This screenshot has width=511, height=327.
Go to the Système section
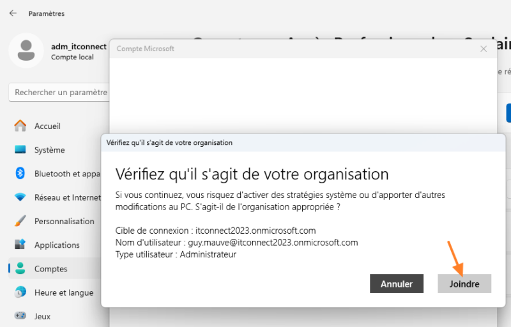(50, 150)
